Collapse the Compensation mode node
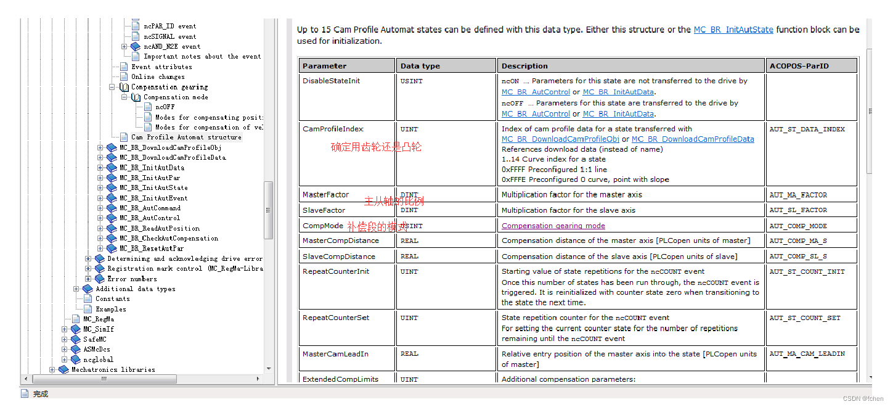893x407 pixels. point(124,97)
